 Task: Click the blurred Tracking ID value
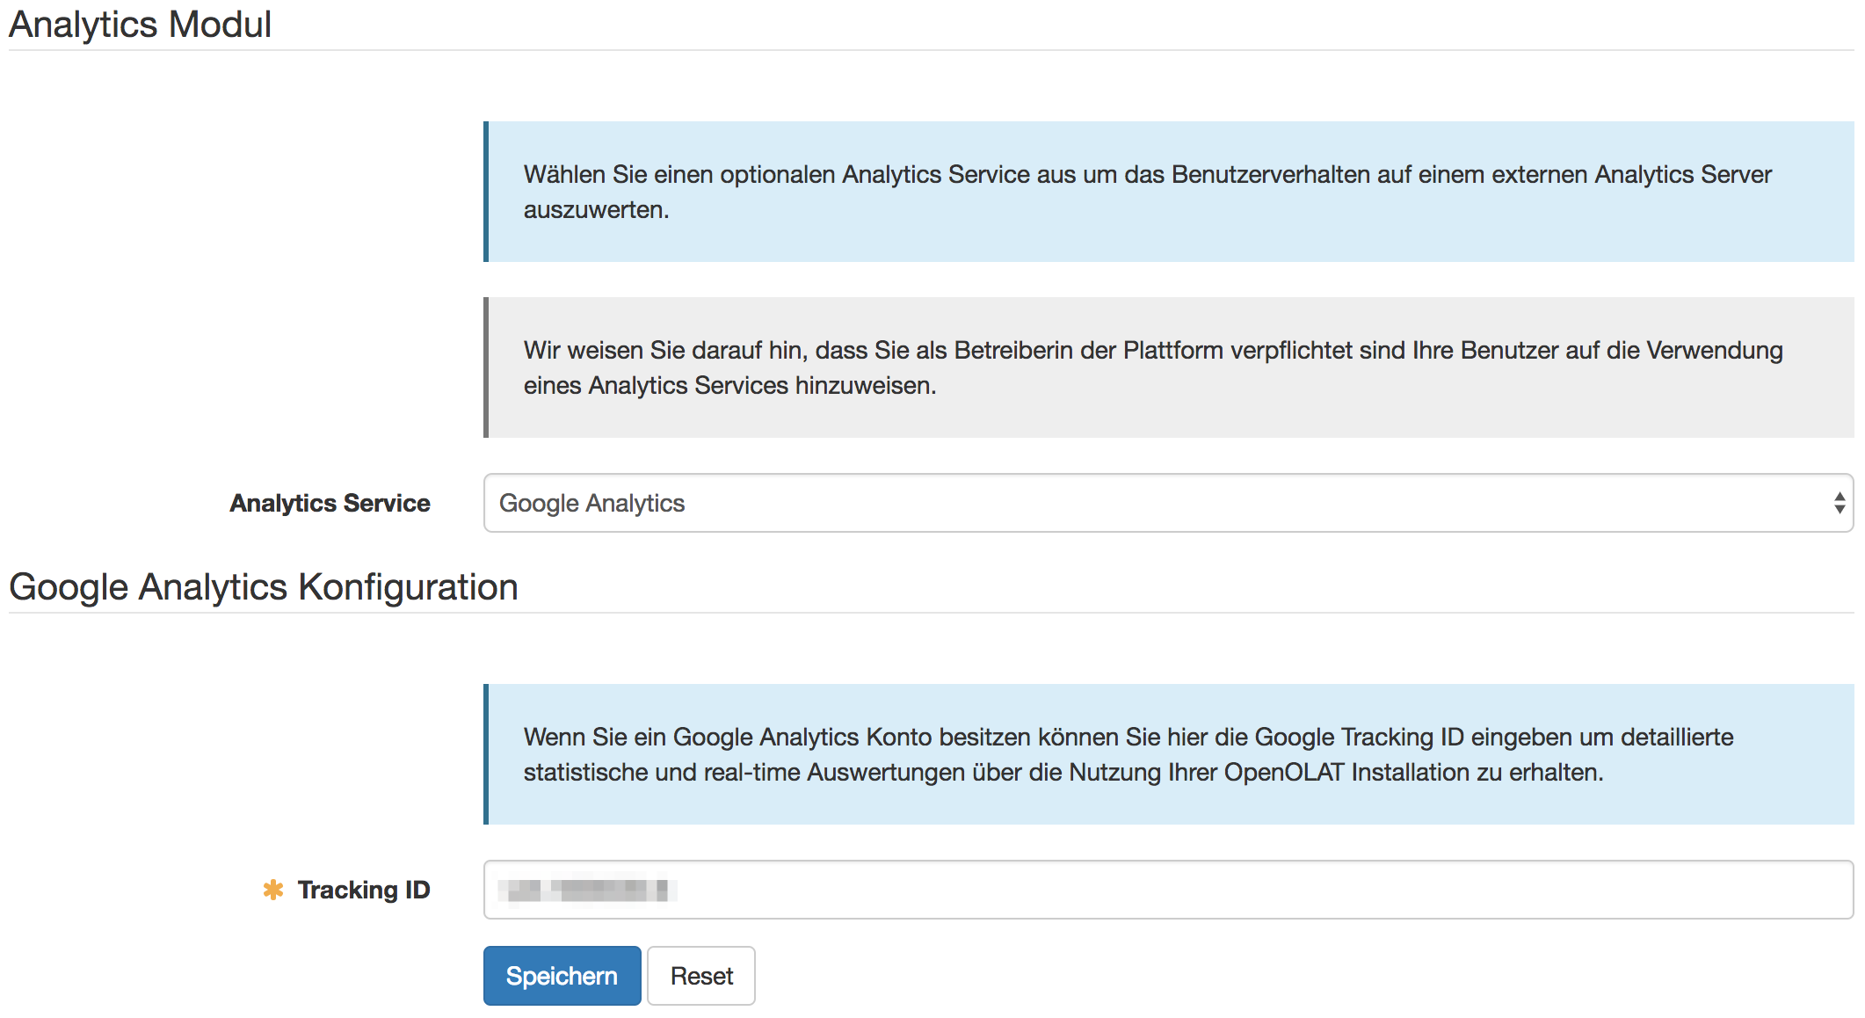tap(586, 890)
